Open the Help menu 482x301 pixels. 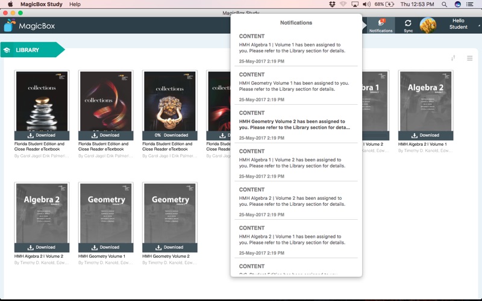click(x=75, y=4)
